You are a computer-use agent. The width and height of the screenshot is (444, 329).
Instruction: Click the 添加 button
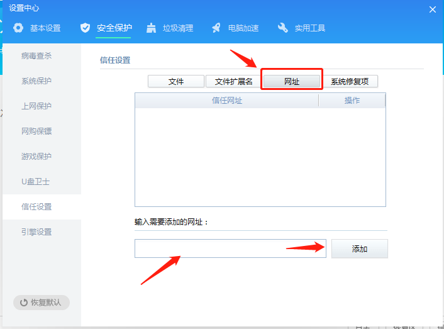point(360,248)
